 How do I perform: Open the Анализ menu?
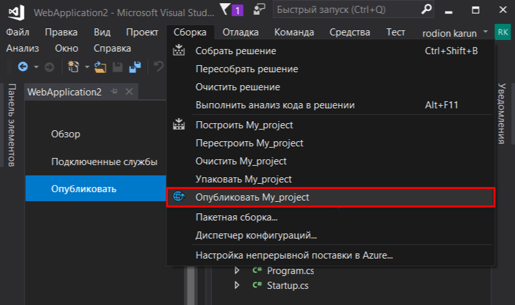tap(23, 48)
